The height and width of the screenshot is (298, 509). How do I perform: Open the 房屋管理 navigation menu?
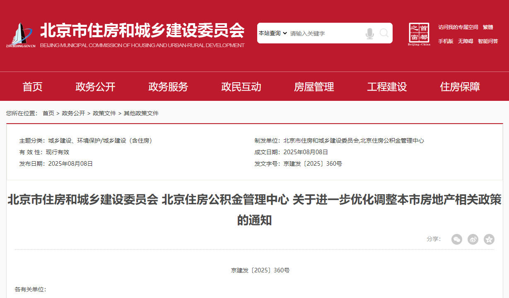(314, 87)
